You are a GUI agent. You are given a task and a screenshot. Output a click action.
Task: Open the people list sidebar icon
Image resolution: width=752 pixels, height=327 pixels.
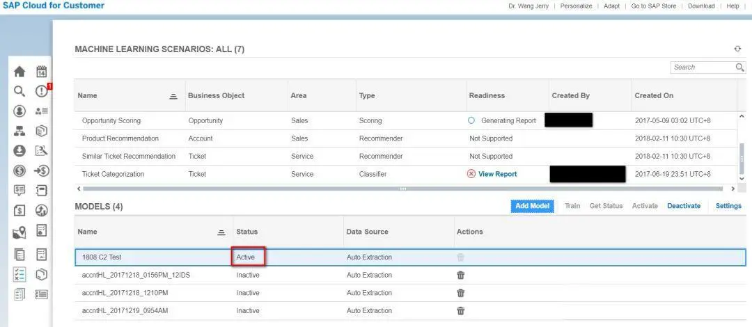[x=42, y=111]
